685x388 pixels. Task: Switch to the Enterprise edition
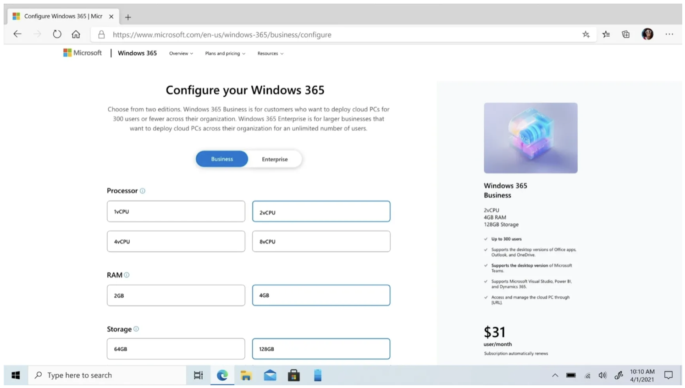tap(275, 159)
